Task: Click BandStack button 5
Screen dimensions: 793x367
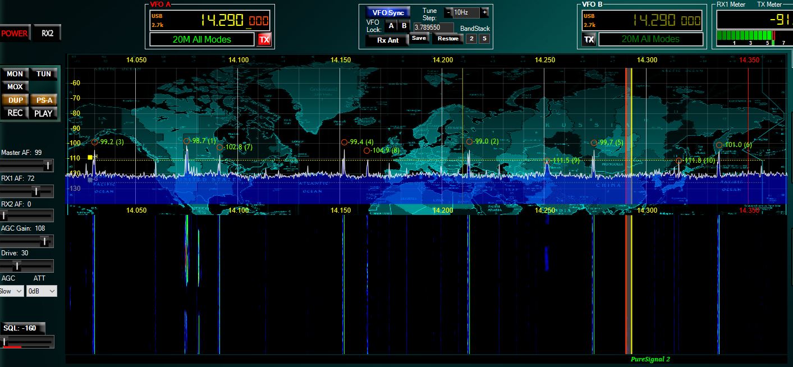Action: [x=484, y=39]
